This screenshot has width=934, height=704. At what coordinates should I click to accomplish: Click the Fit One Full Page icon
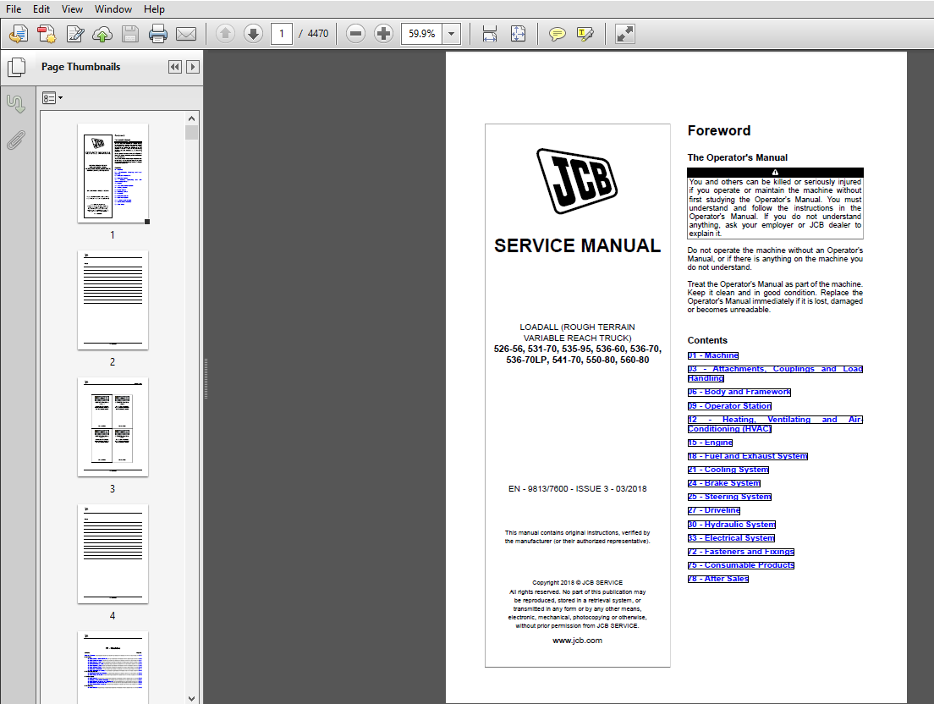[519, 34]
